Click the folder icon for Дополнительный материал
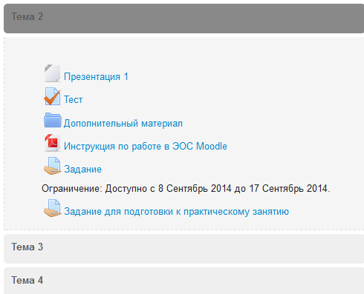Viewport: 364px width, 294px height. click(53, 120)
